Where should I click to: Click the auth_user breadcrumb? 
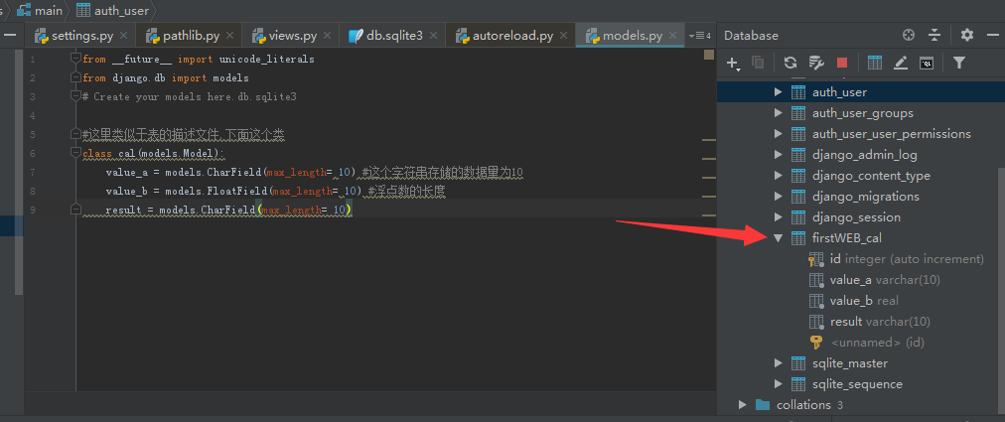tap(113, 10)
